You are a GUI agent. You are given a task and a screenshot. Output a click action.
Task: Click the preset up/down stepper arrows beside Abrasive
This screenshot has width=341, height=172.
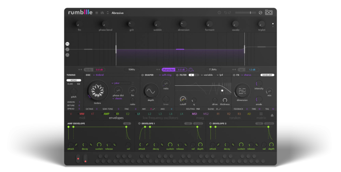[107, 13]
